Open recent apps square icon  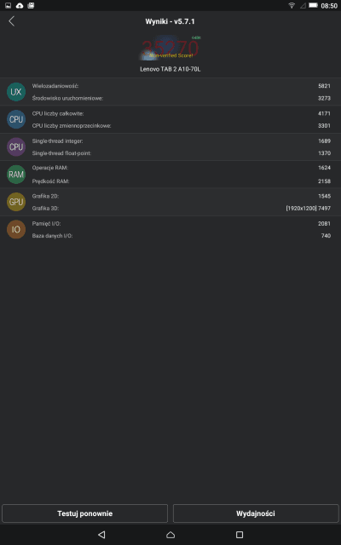240,535
